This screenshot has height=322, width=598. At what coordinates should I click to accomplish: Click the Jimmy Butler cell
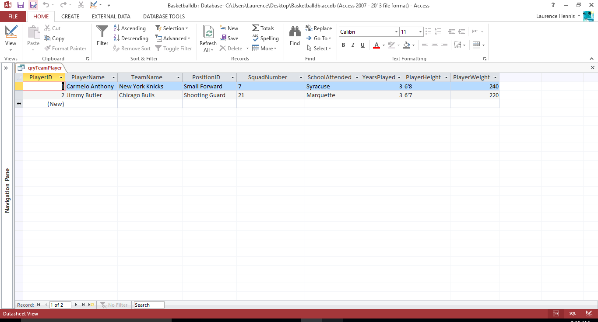pyautogui.click(x=91, y=95)
